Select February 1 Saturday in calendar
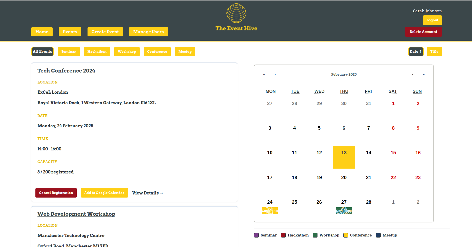The height and width of the screenshot is (247, 472). tap(393, 104)
